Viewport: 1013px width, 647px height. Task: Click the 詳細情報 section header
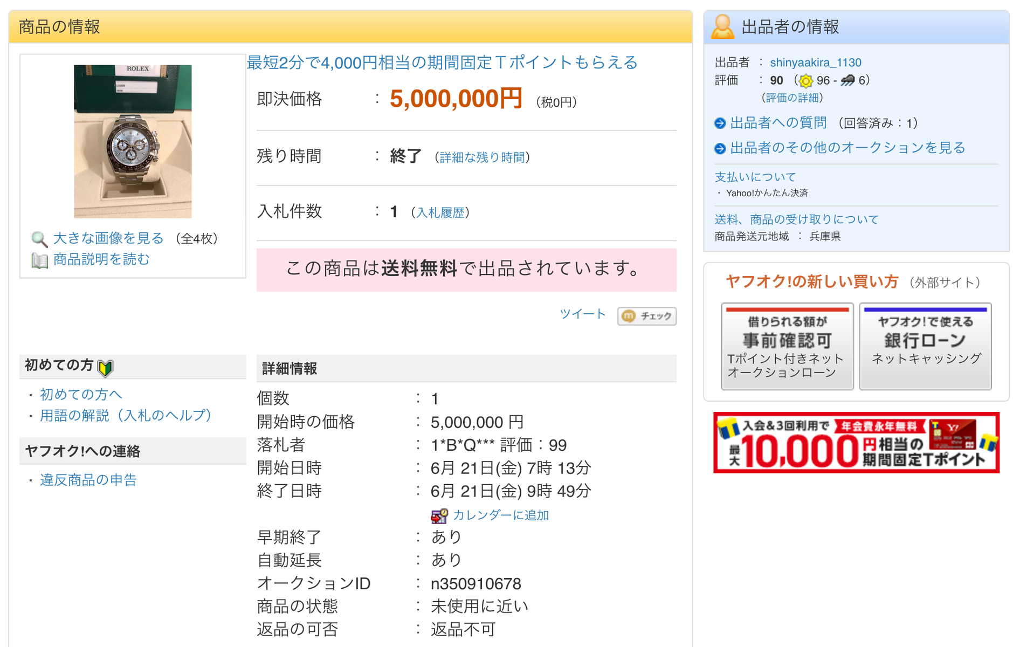(x=466, y=368)
